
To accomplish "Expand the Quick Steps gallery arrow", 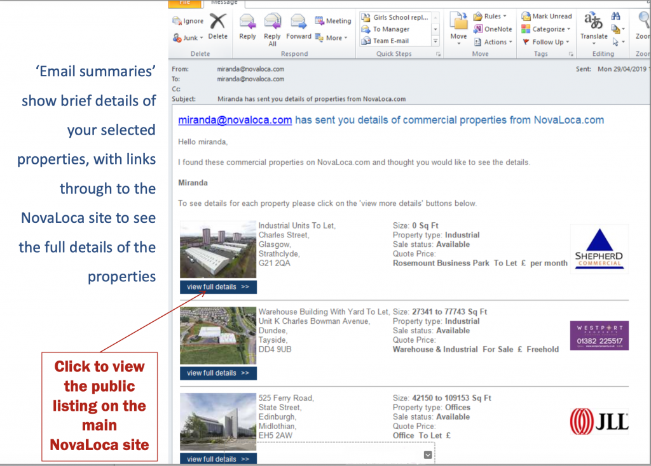I will pyautogui.click(x=435, y=41).
